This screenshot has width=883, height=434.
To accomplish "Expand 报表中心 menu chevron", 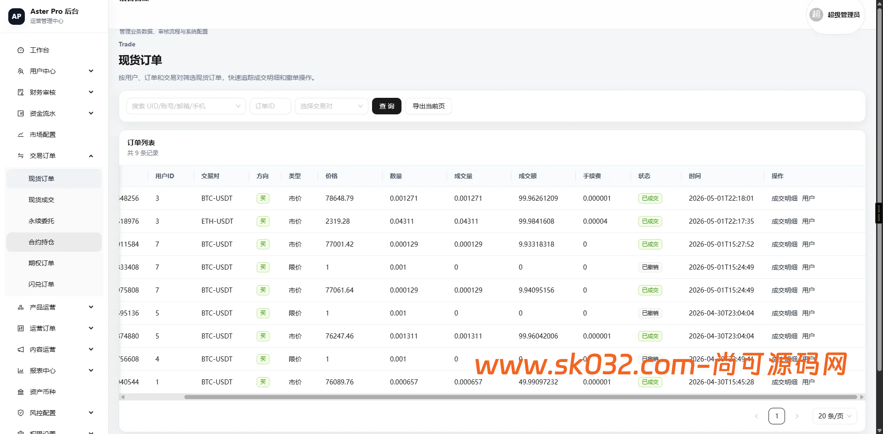I will 91,370.
